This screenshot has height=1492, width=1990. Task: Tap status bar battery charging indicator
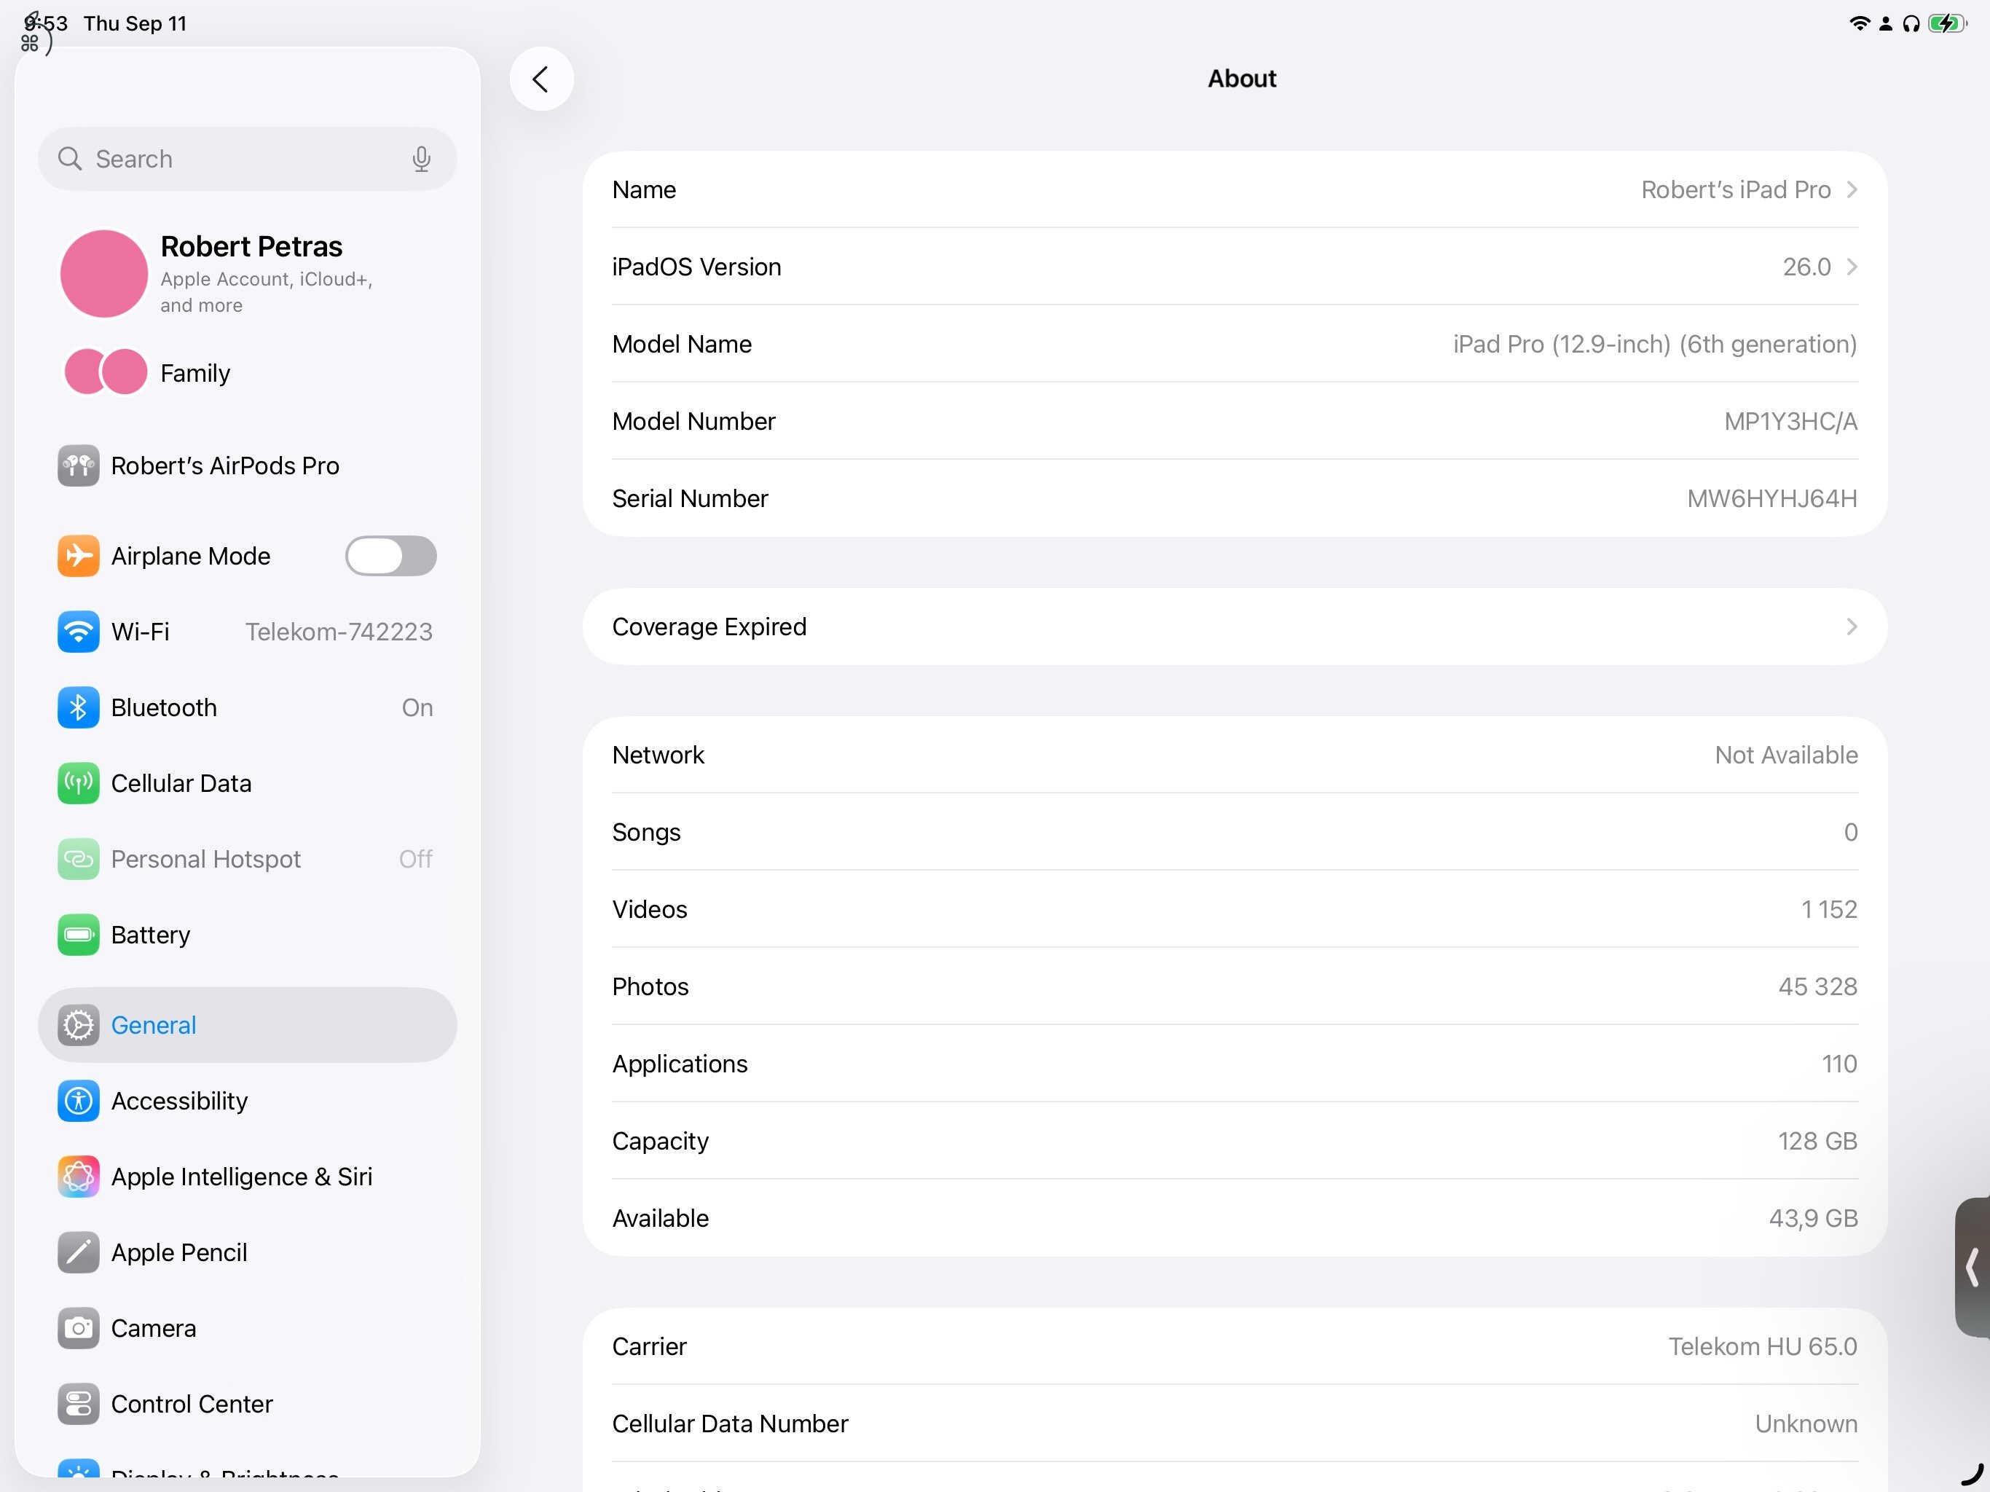click(1948, 23)
